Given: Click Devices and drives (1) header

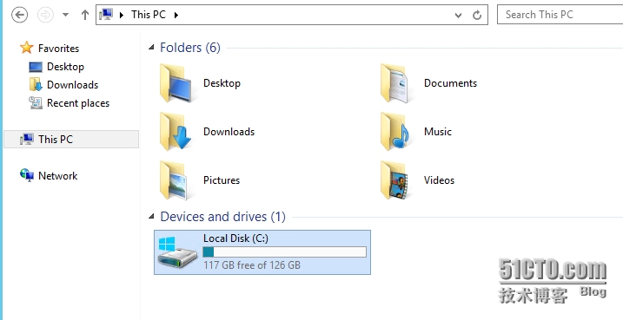Looking at the screenshot, I should [x=222, y=217].
